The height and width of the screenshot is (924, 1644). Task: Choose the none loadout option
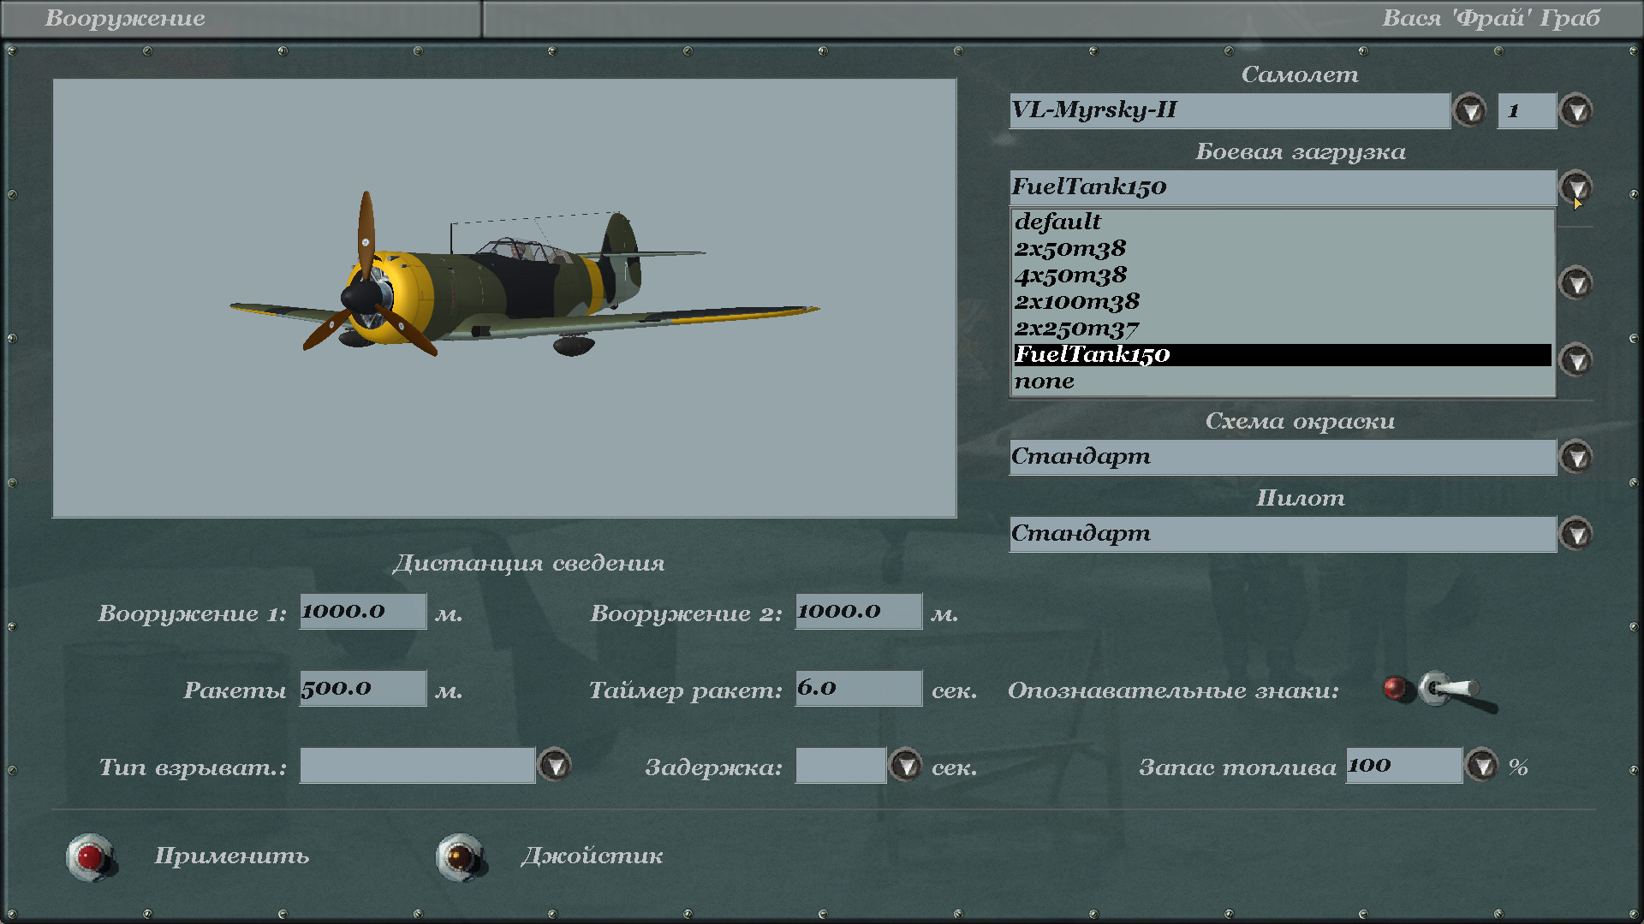point(1045,382)
